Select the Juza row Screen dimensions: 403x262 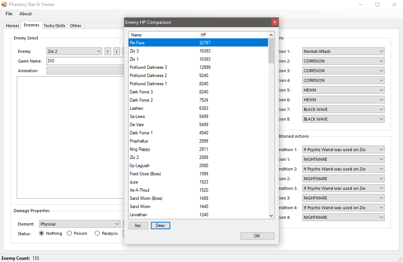198,182
